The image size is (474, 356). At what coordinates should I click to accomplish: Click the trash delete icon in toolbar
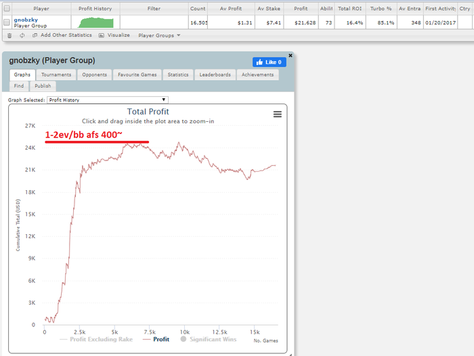[x=9, y=35]
